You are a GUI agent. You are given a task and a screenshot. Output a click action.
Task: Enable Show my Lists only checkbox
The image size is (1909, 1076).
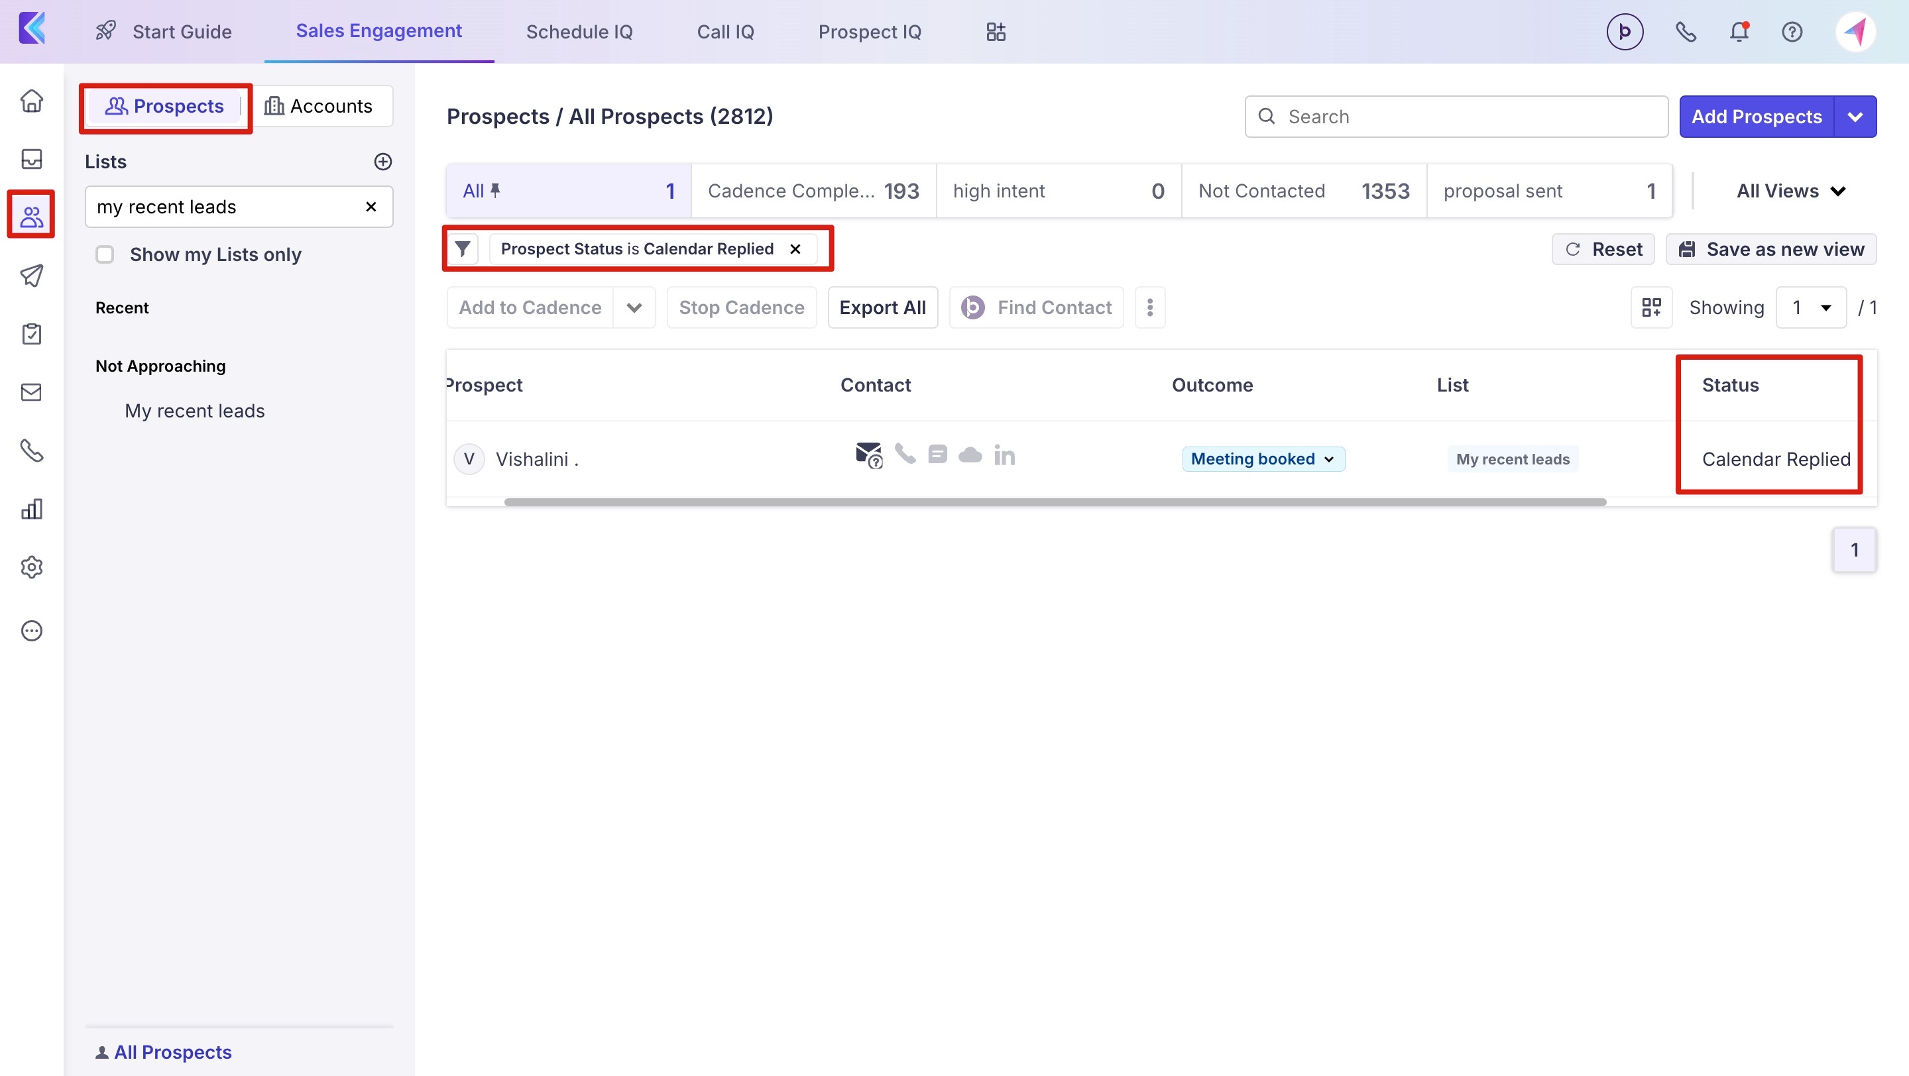[x=105, y=254]
